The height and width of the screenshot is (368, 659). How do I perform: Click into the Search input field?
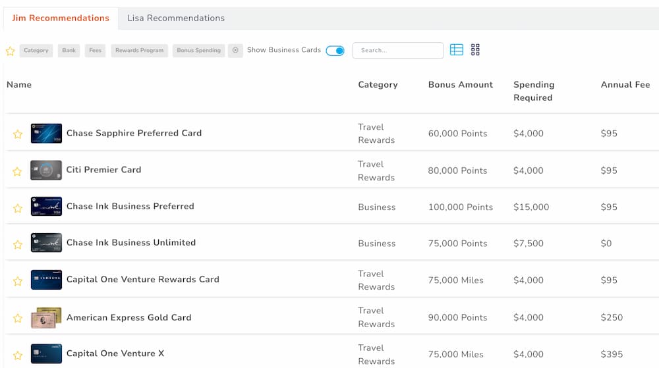pos(398,50)
